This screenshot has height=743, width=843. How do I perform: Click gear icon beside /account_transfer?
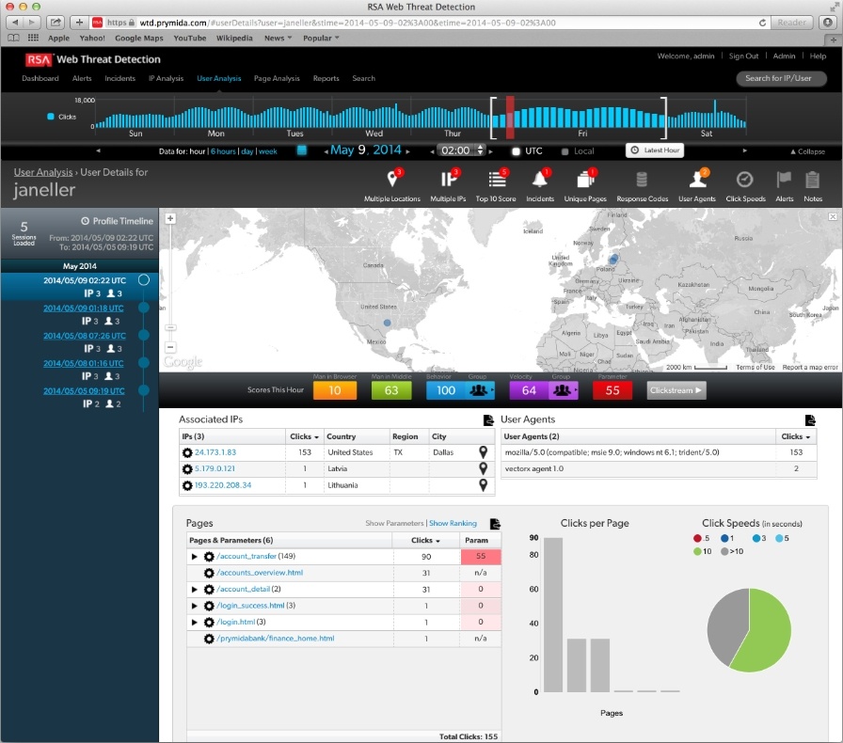click(x=209, y=557)
